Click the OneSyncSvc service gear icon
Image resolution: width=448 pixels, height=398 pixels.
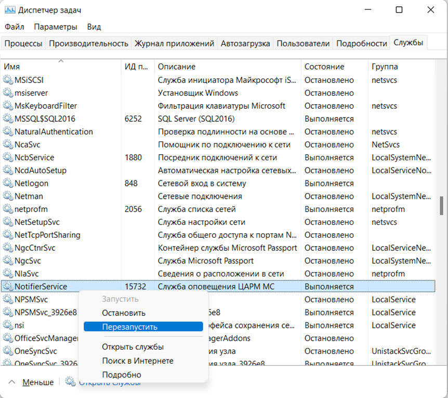(x=8, y=351)
